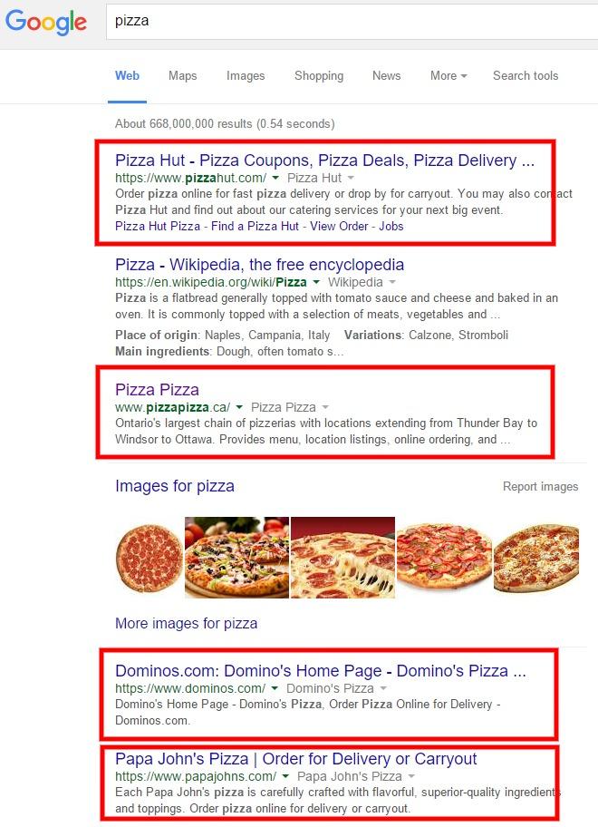The width and height of the screenshot is (598, 827).
Task: Expand the gray arrow beside Pizza Hut label
Action: [351, 178]
